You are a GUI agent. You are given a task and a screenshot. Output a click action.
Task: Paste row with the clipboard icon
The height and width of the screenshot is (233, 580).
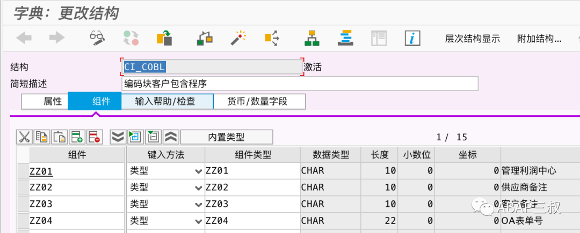(x=59, y=137)
